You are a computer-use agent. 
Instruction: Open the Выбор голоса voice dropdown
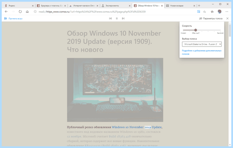(x=202, y=44)
